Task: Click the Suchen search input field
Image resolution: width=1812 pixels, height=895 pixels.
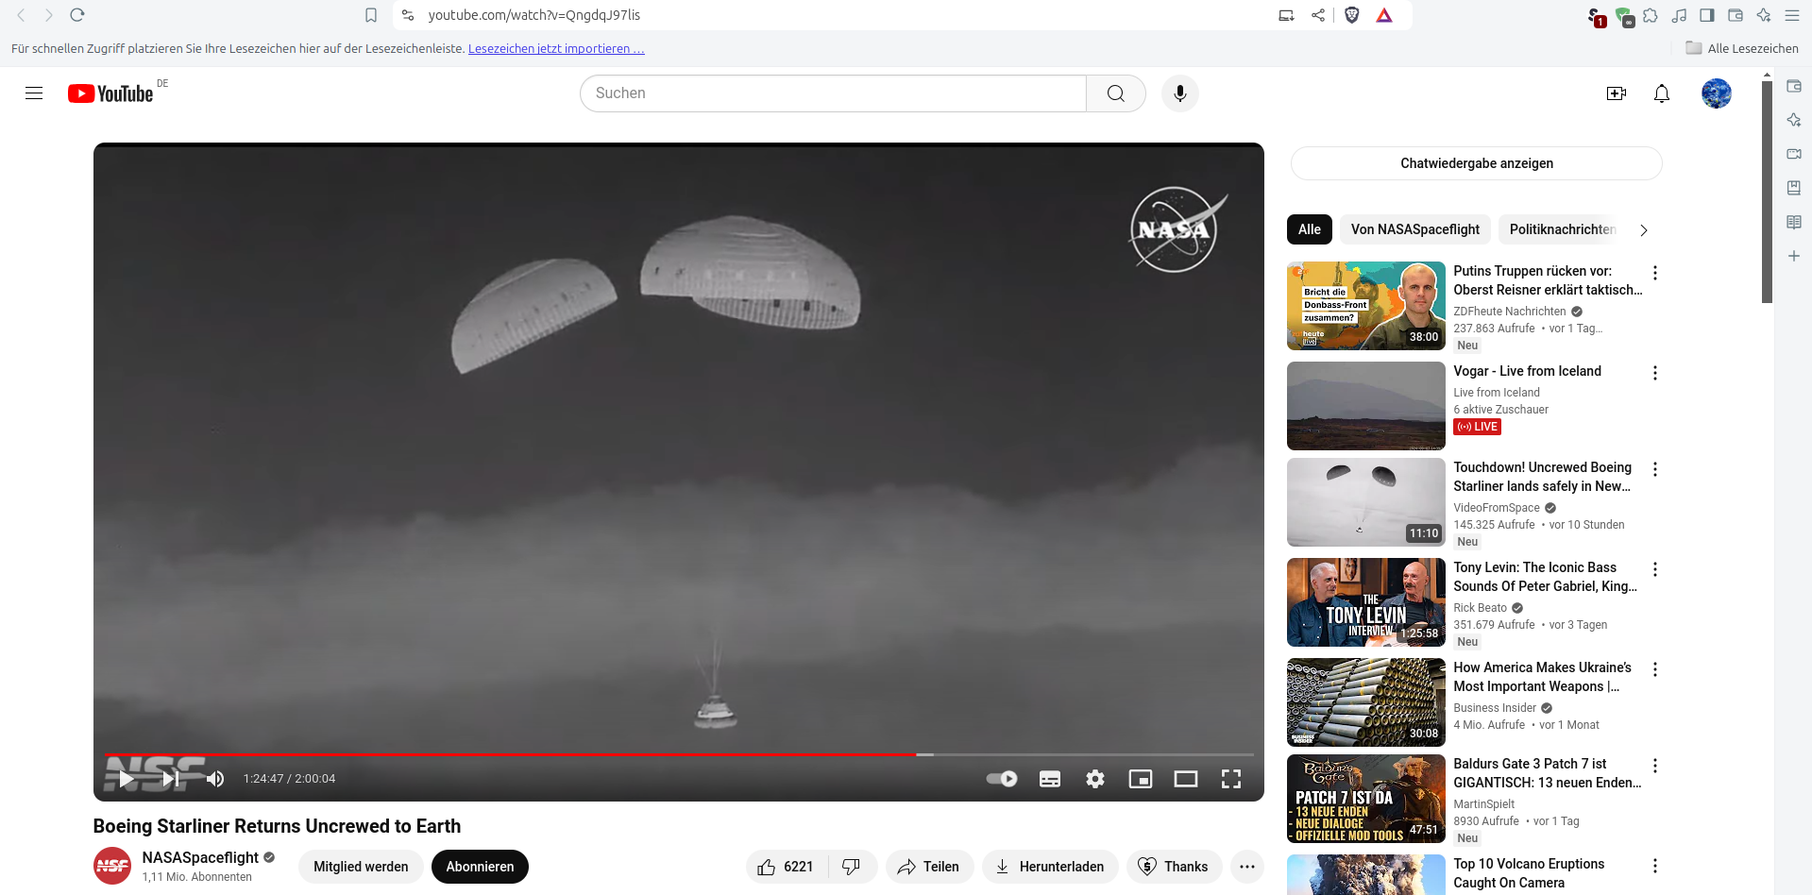Action: tap(833, 93)
